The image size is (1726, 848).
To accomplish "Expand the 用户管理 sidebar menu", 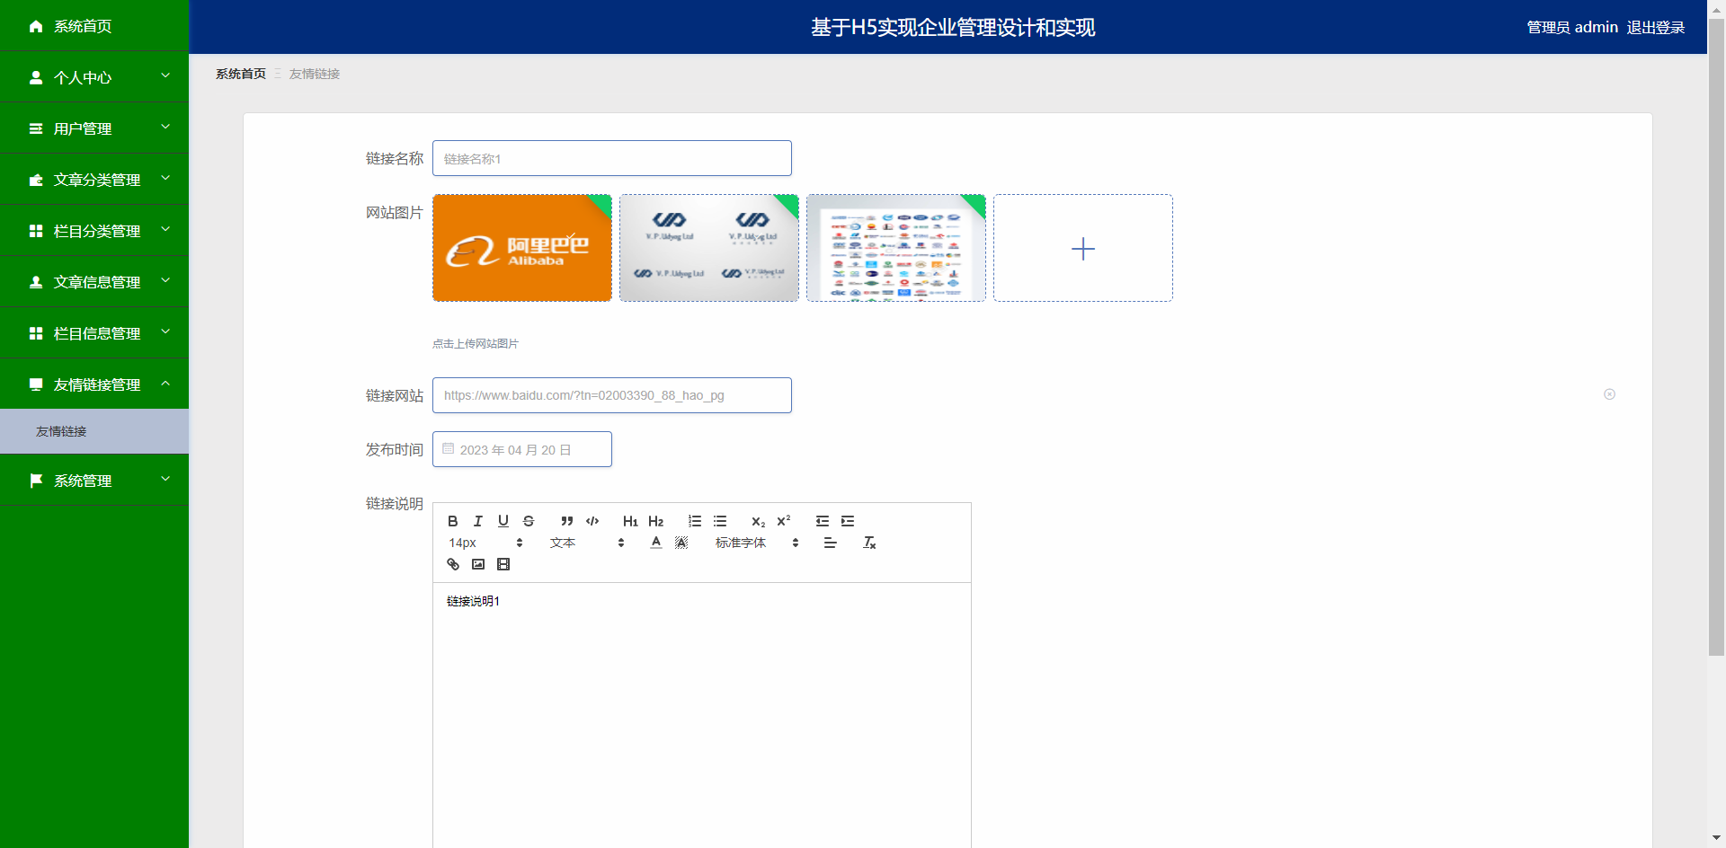I will pos(94,128).
